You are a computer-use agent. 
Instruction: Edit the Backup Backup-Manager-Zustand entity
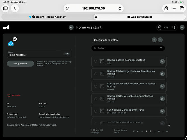(x=162, y=61)
